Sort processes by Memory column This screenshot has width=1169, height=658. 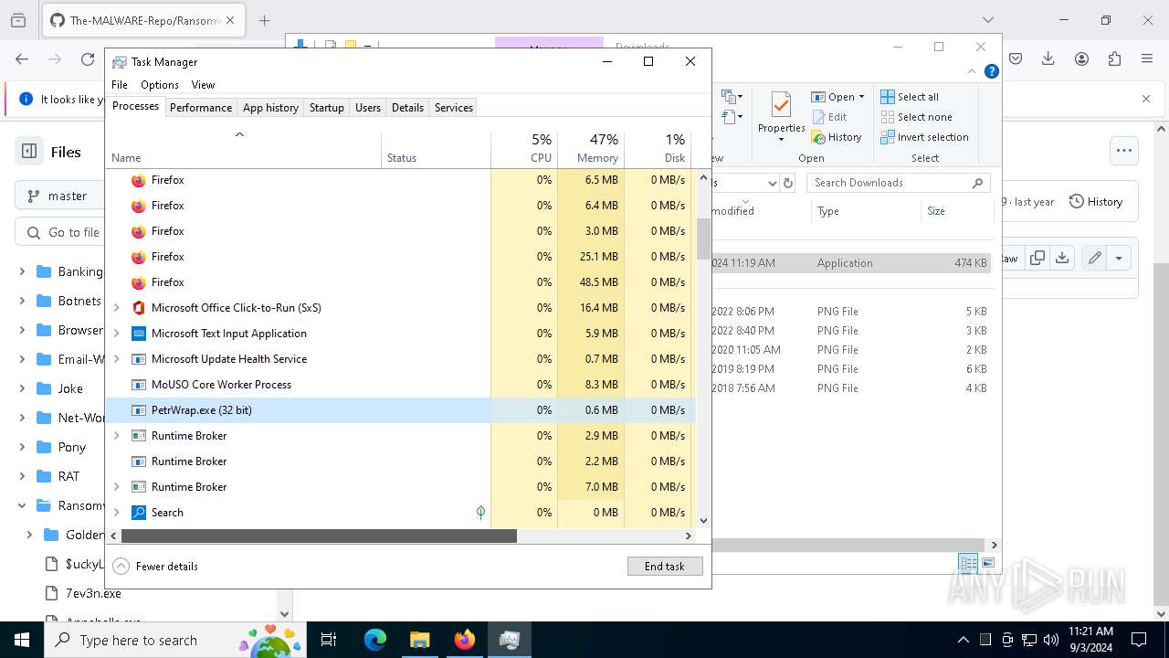click(x=591, y=149)
